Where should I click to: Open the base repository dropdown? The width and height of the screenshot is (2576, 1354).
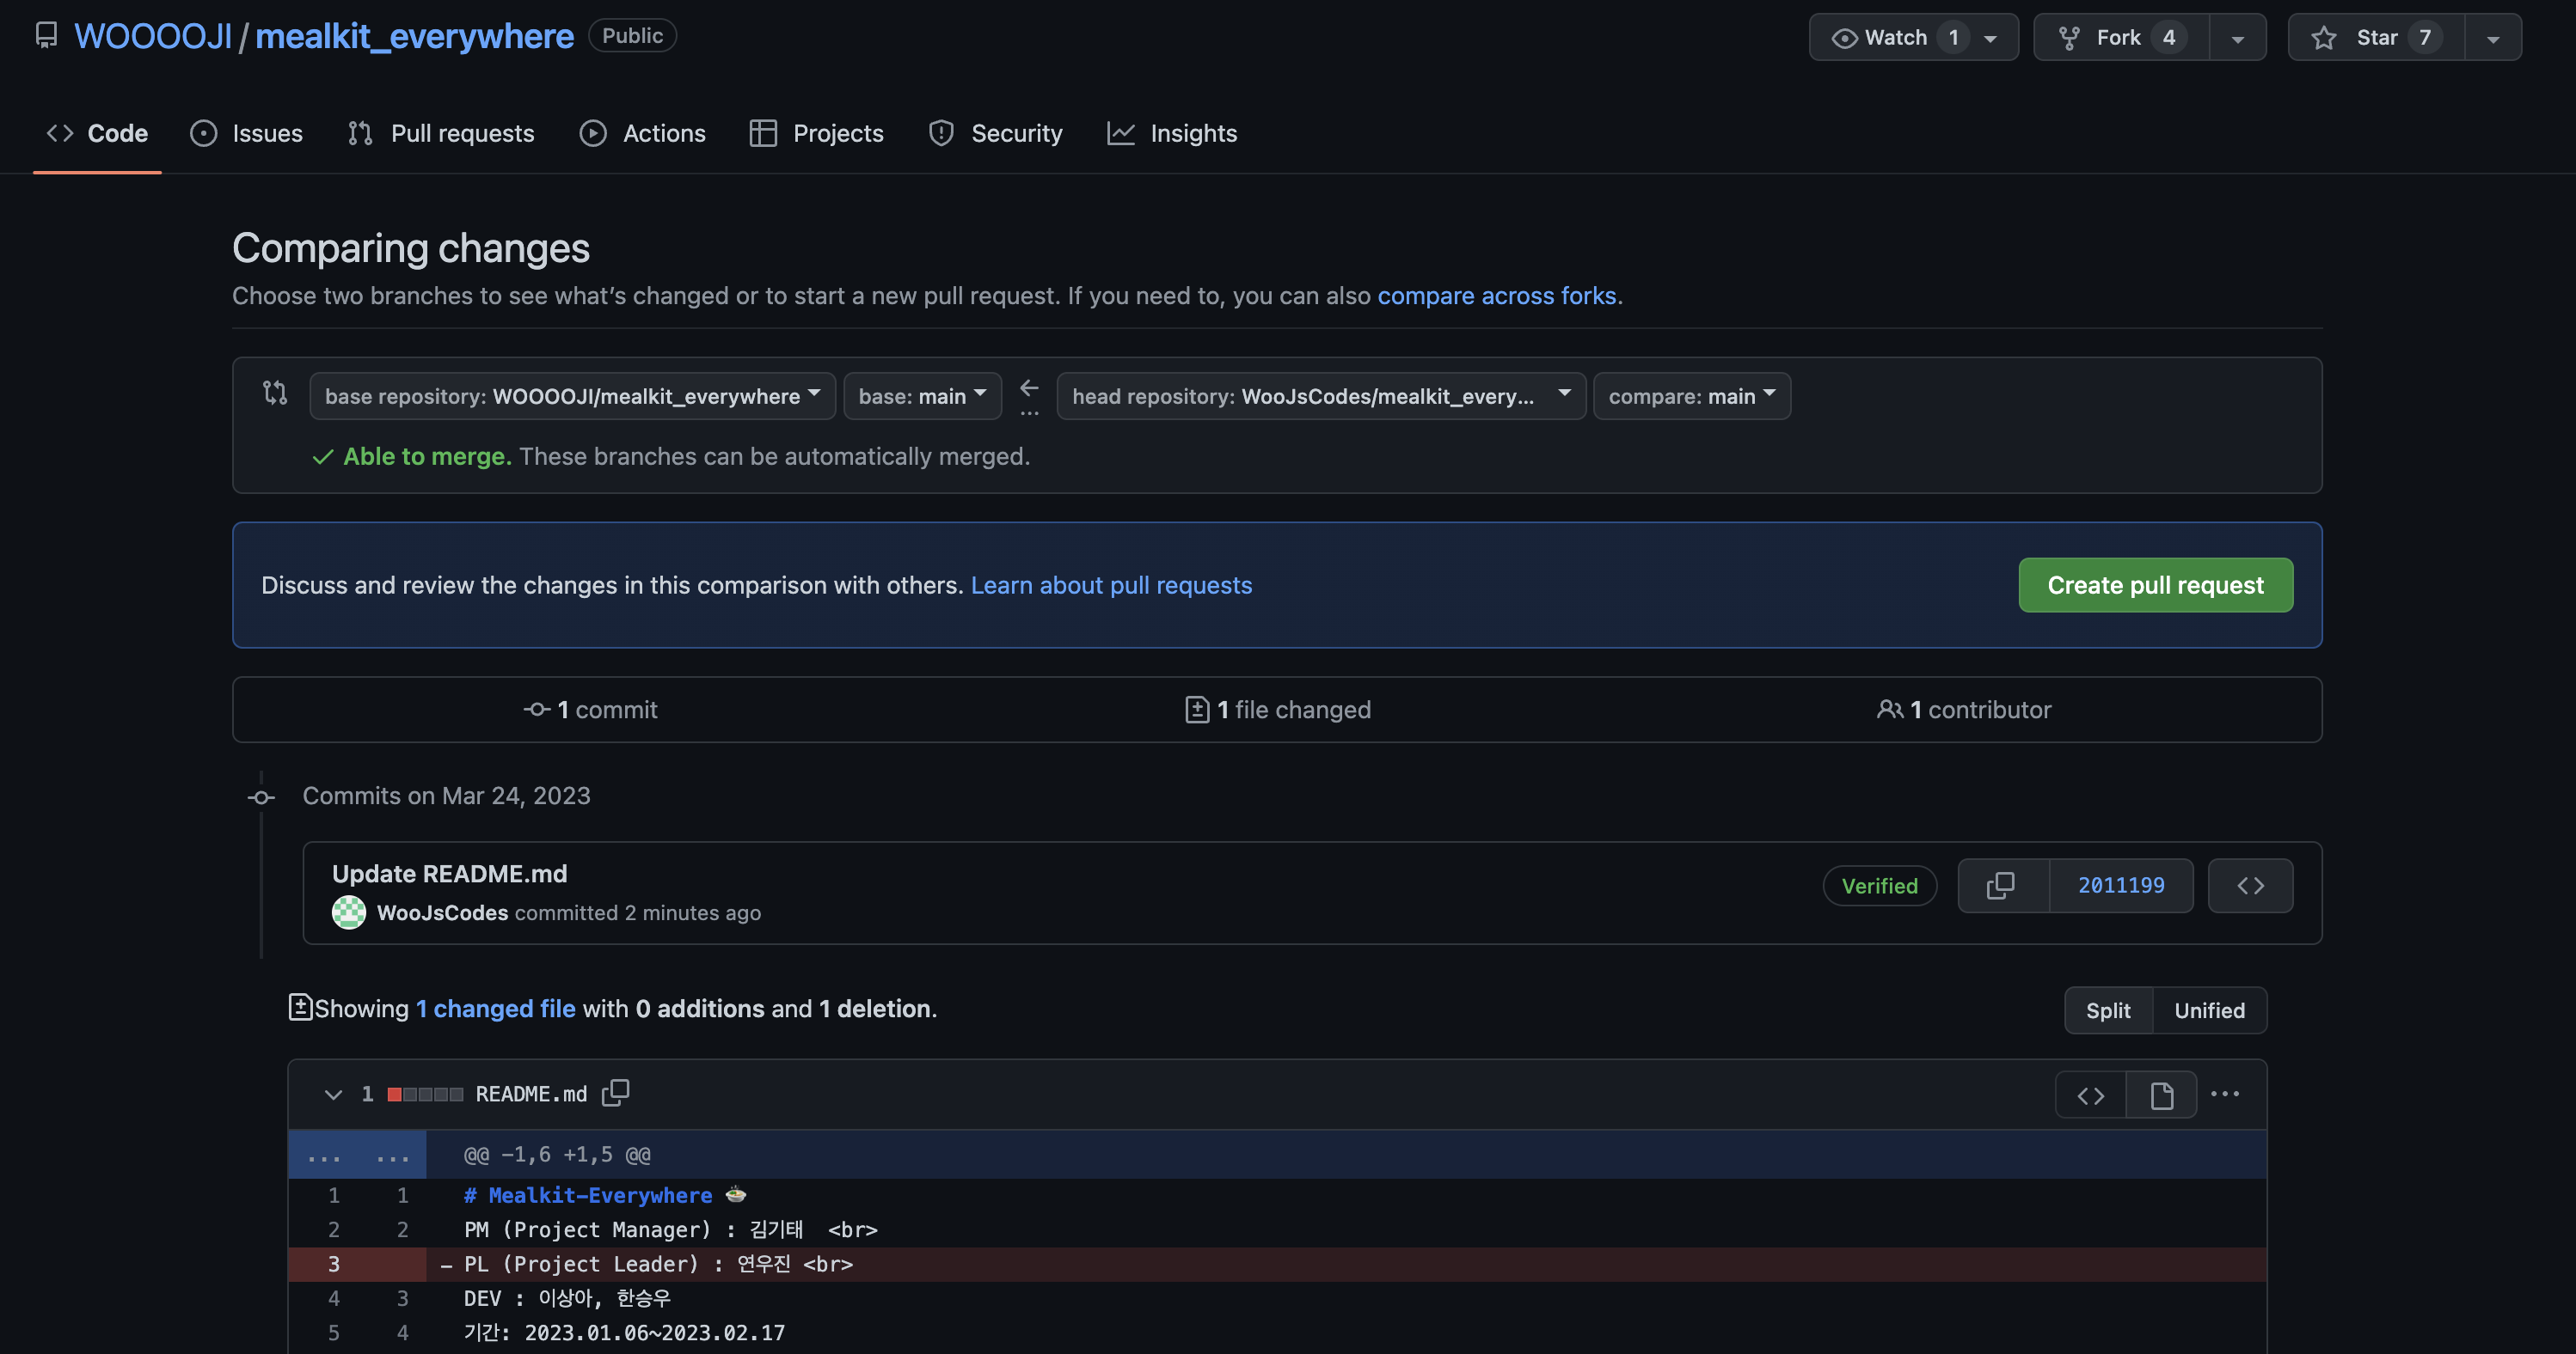pos(572,396)
